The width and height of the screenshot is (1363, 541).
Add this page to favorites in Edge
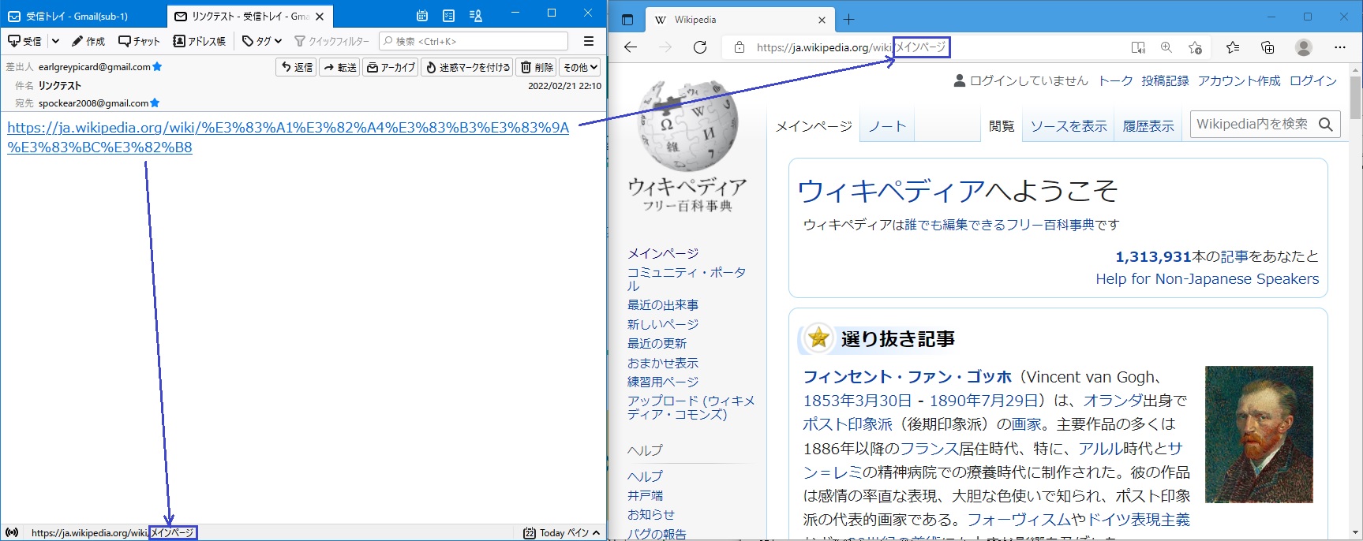pyautogui.click(x=1195, y=47)
